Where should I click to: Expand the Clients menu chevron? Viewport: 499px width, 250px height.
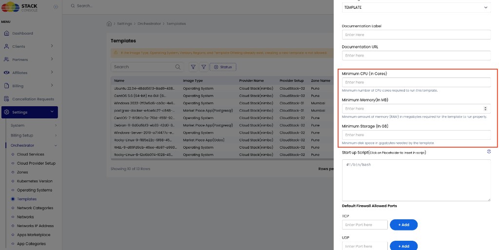click(52, 46)
